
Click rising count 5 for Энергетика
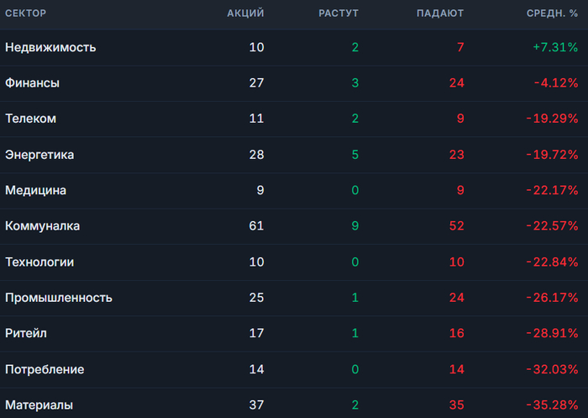coord(355,155)
